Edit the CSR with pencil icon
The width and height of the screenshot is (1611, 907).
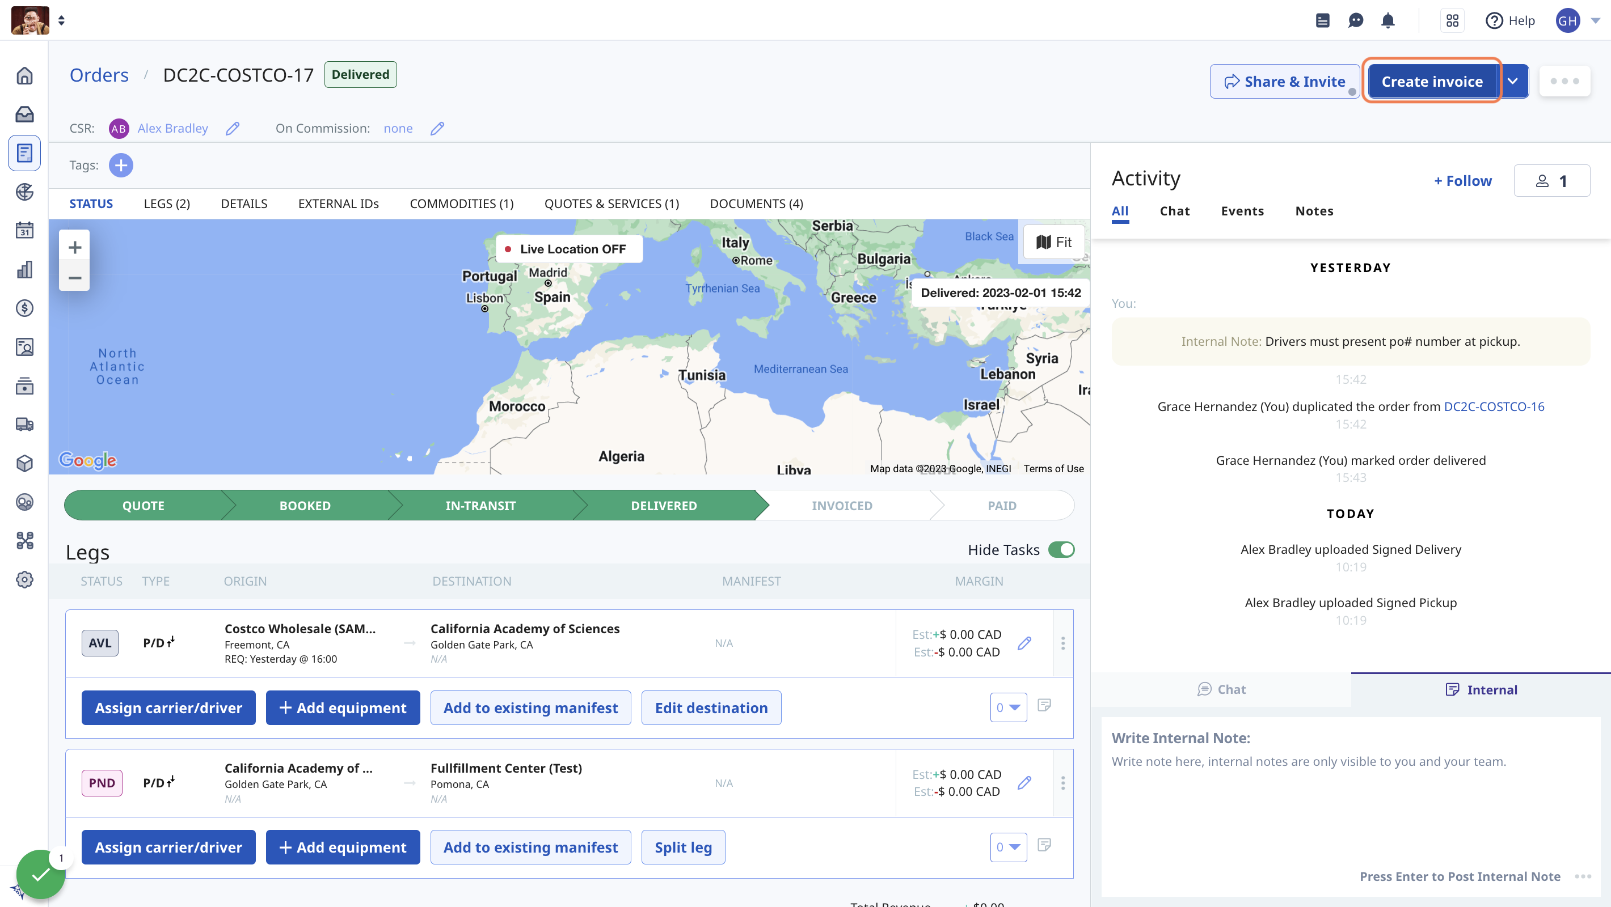coord(233,128)
